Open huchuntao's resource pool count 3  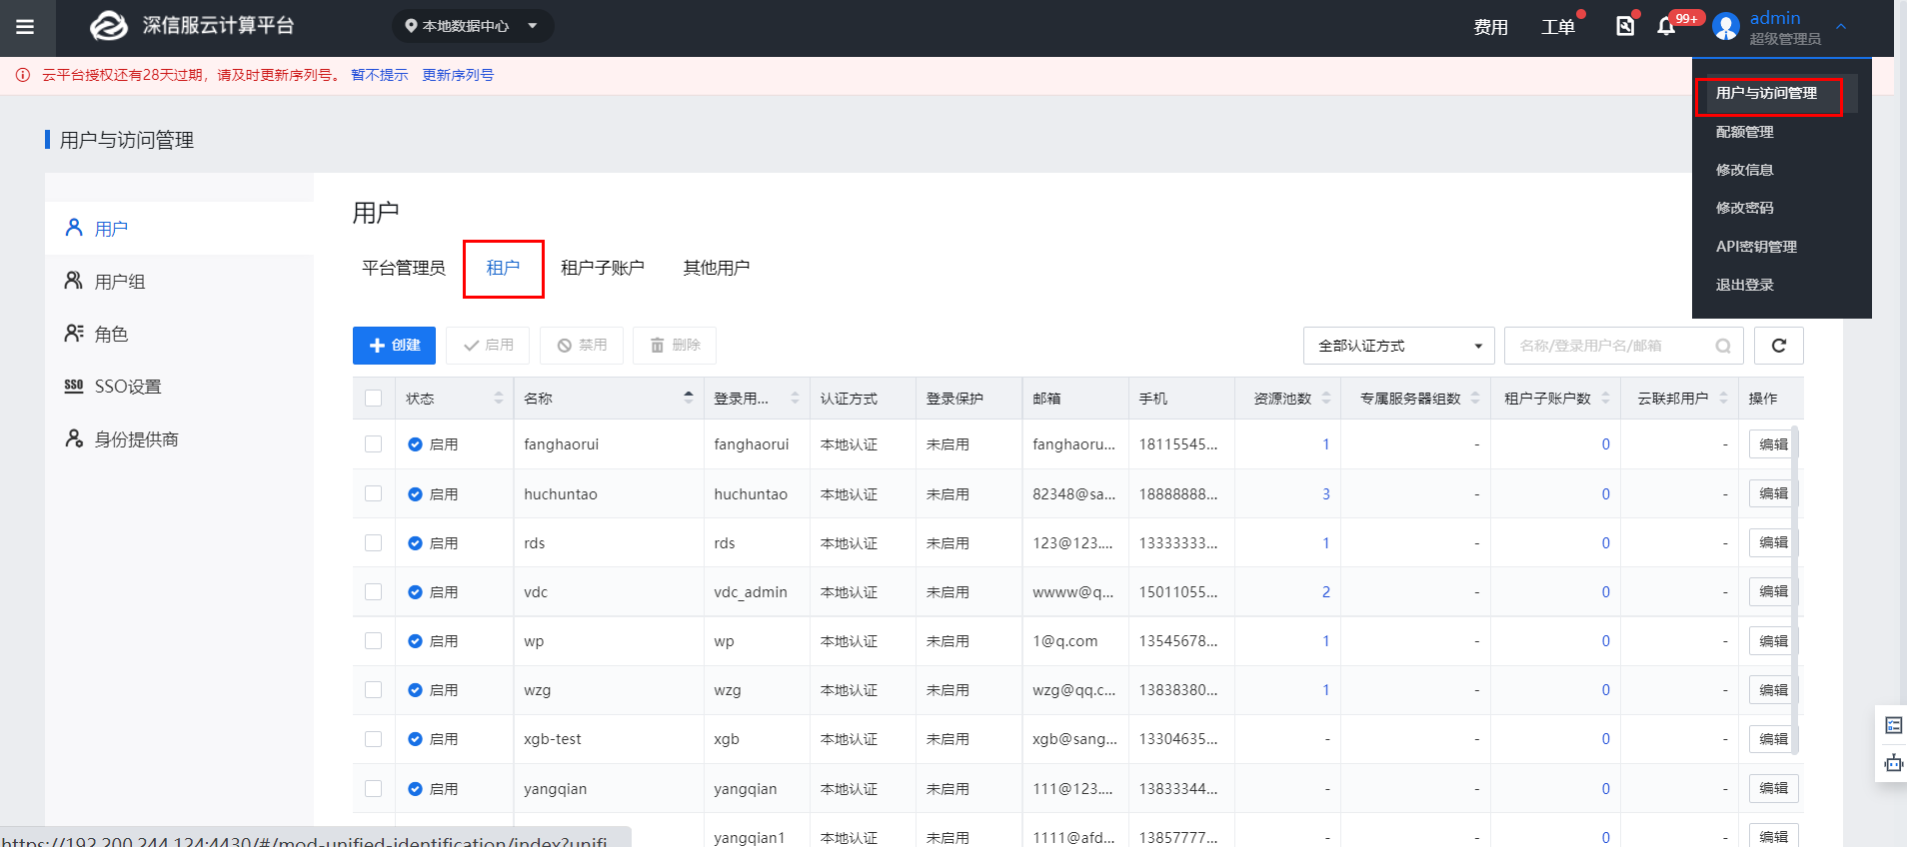(1326, 493)
